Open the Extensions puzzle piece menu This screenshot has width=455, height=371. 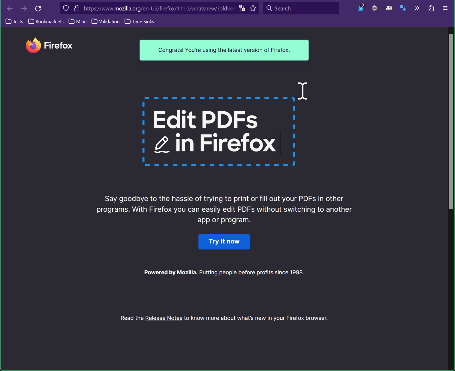pos(431,8)
